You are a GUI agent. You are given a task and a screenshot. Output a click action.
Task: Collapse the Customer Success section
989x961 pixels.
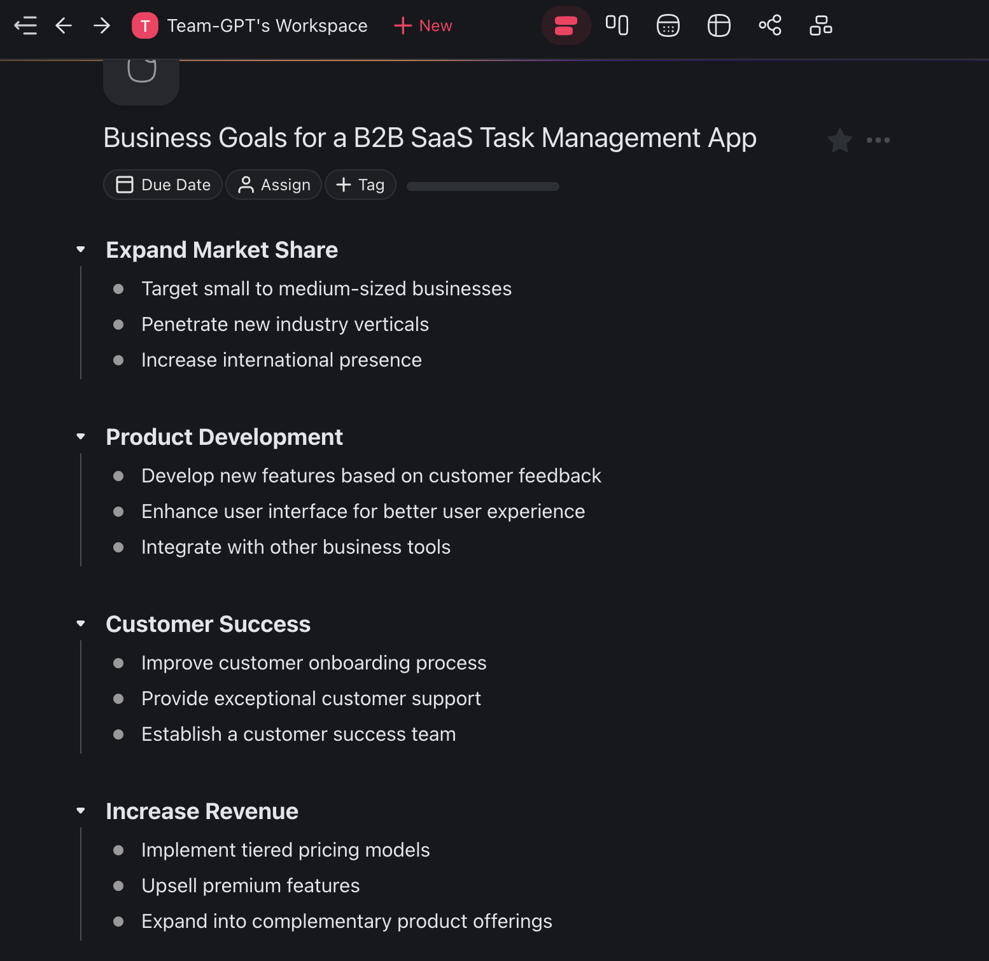coord(81,624)
